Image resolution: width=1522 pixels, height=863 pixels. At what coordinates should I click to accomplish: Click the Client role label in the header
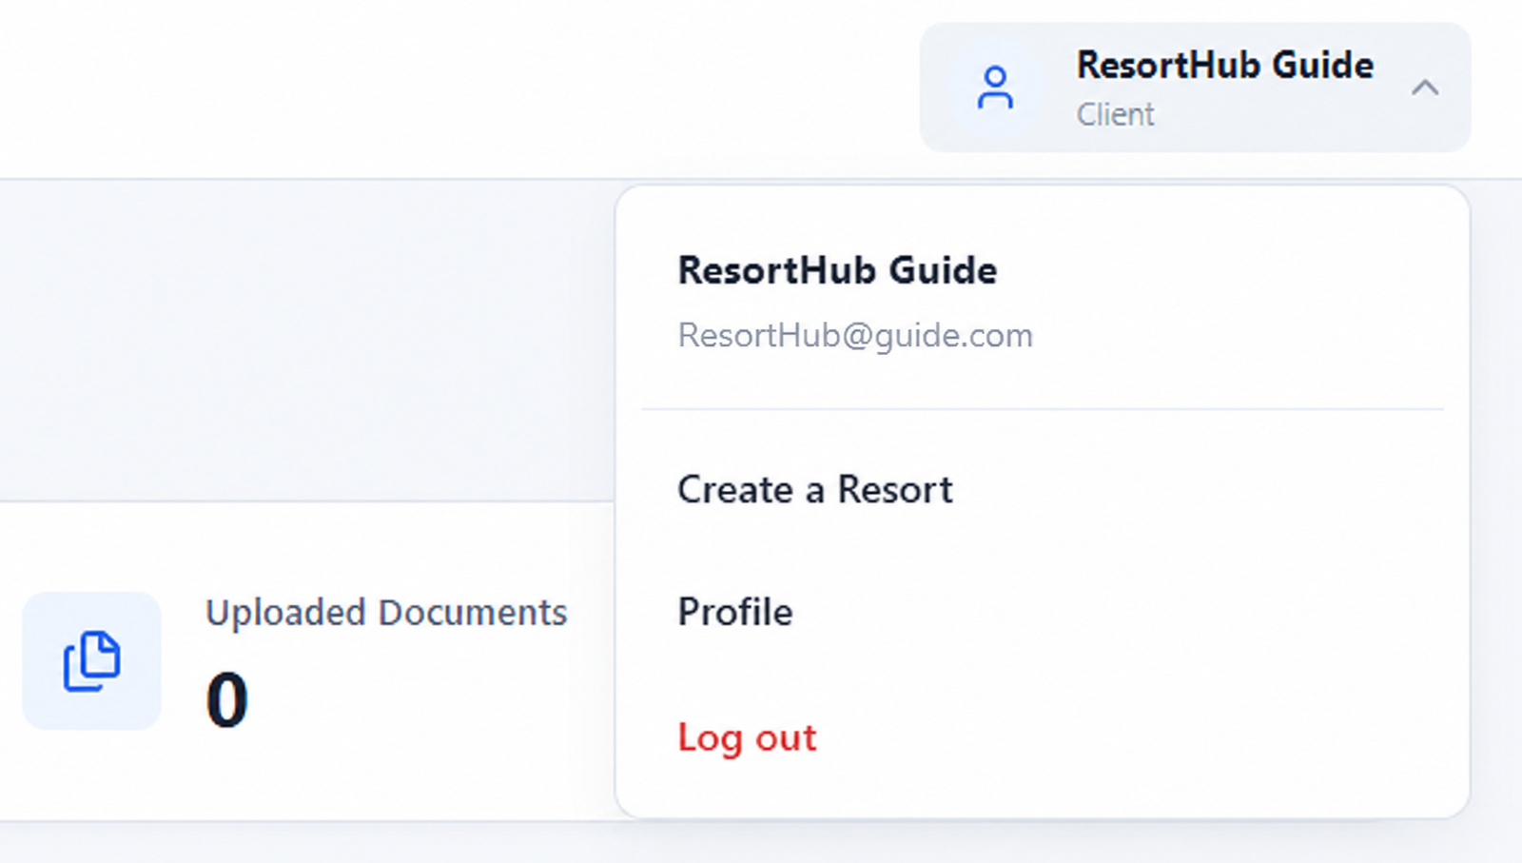(x=1115, y=114)
